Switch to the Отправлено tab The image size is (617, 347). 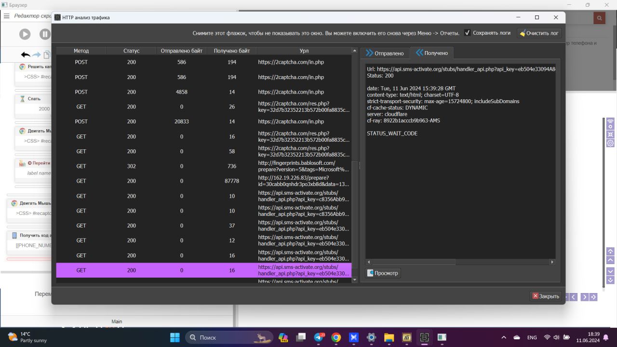pos(385,53)
